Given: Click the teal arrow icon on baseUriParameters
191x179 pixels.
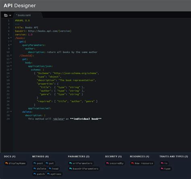Looking at the screenshot, I should 71,169.
